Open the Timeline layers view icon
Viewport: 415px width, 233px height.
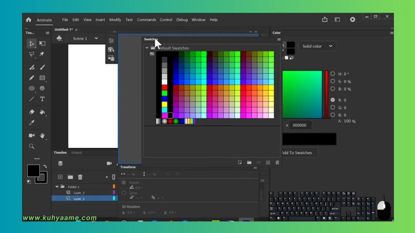(60, 163)
